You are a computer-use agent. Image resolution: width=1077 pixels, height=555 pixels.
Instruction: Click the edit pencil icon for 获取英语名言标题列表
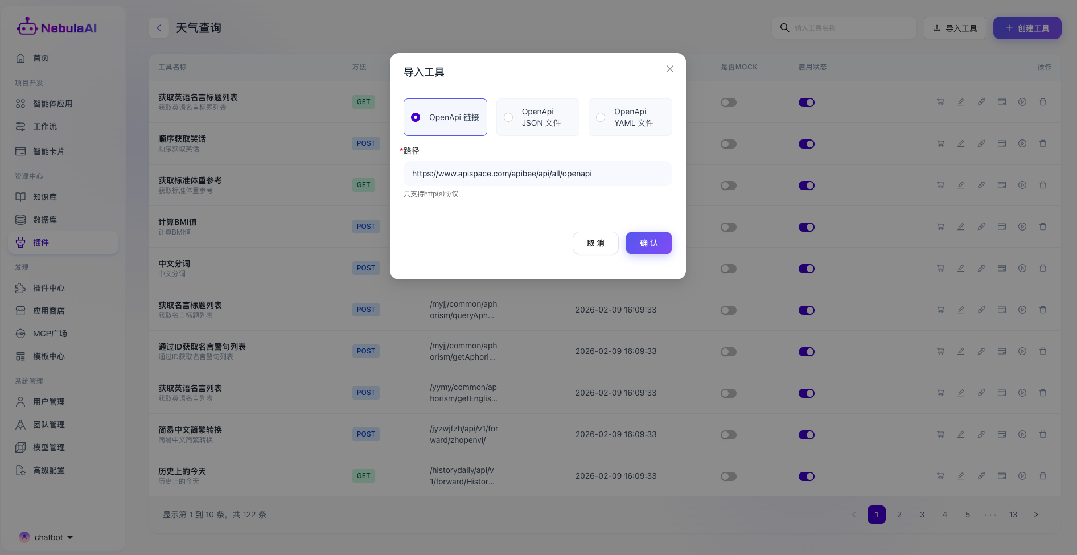pyautogui.click(x=961, y=102)
